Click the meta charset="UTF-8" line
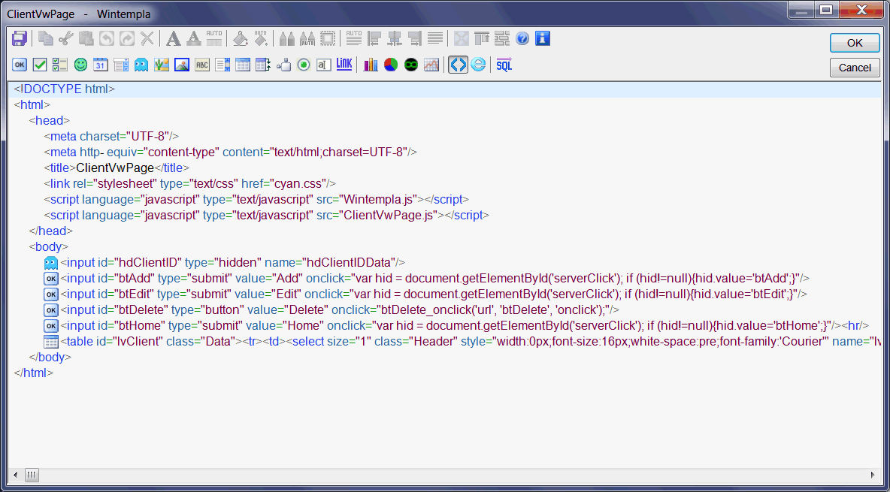 click(x=112, y=136)
